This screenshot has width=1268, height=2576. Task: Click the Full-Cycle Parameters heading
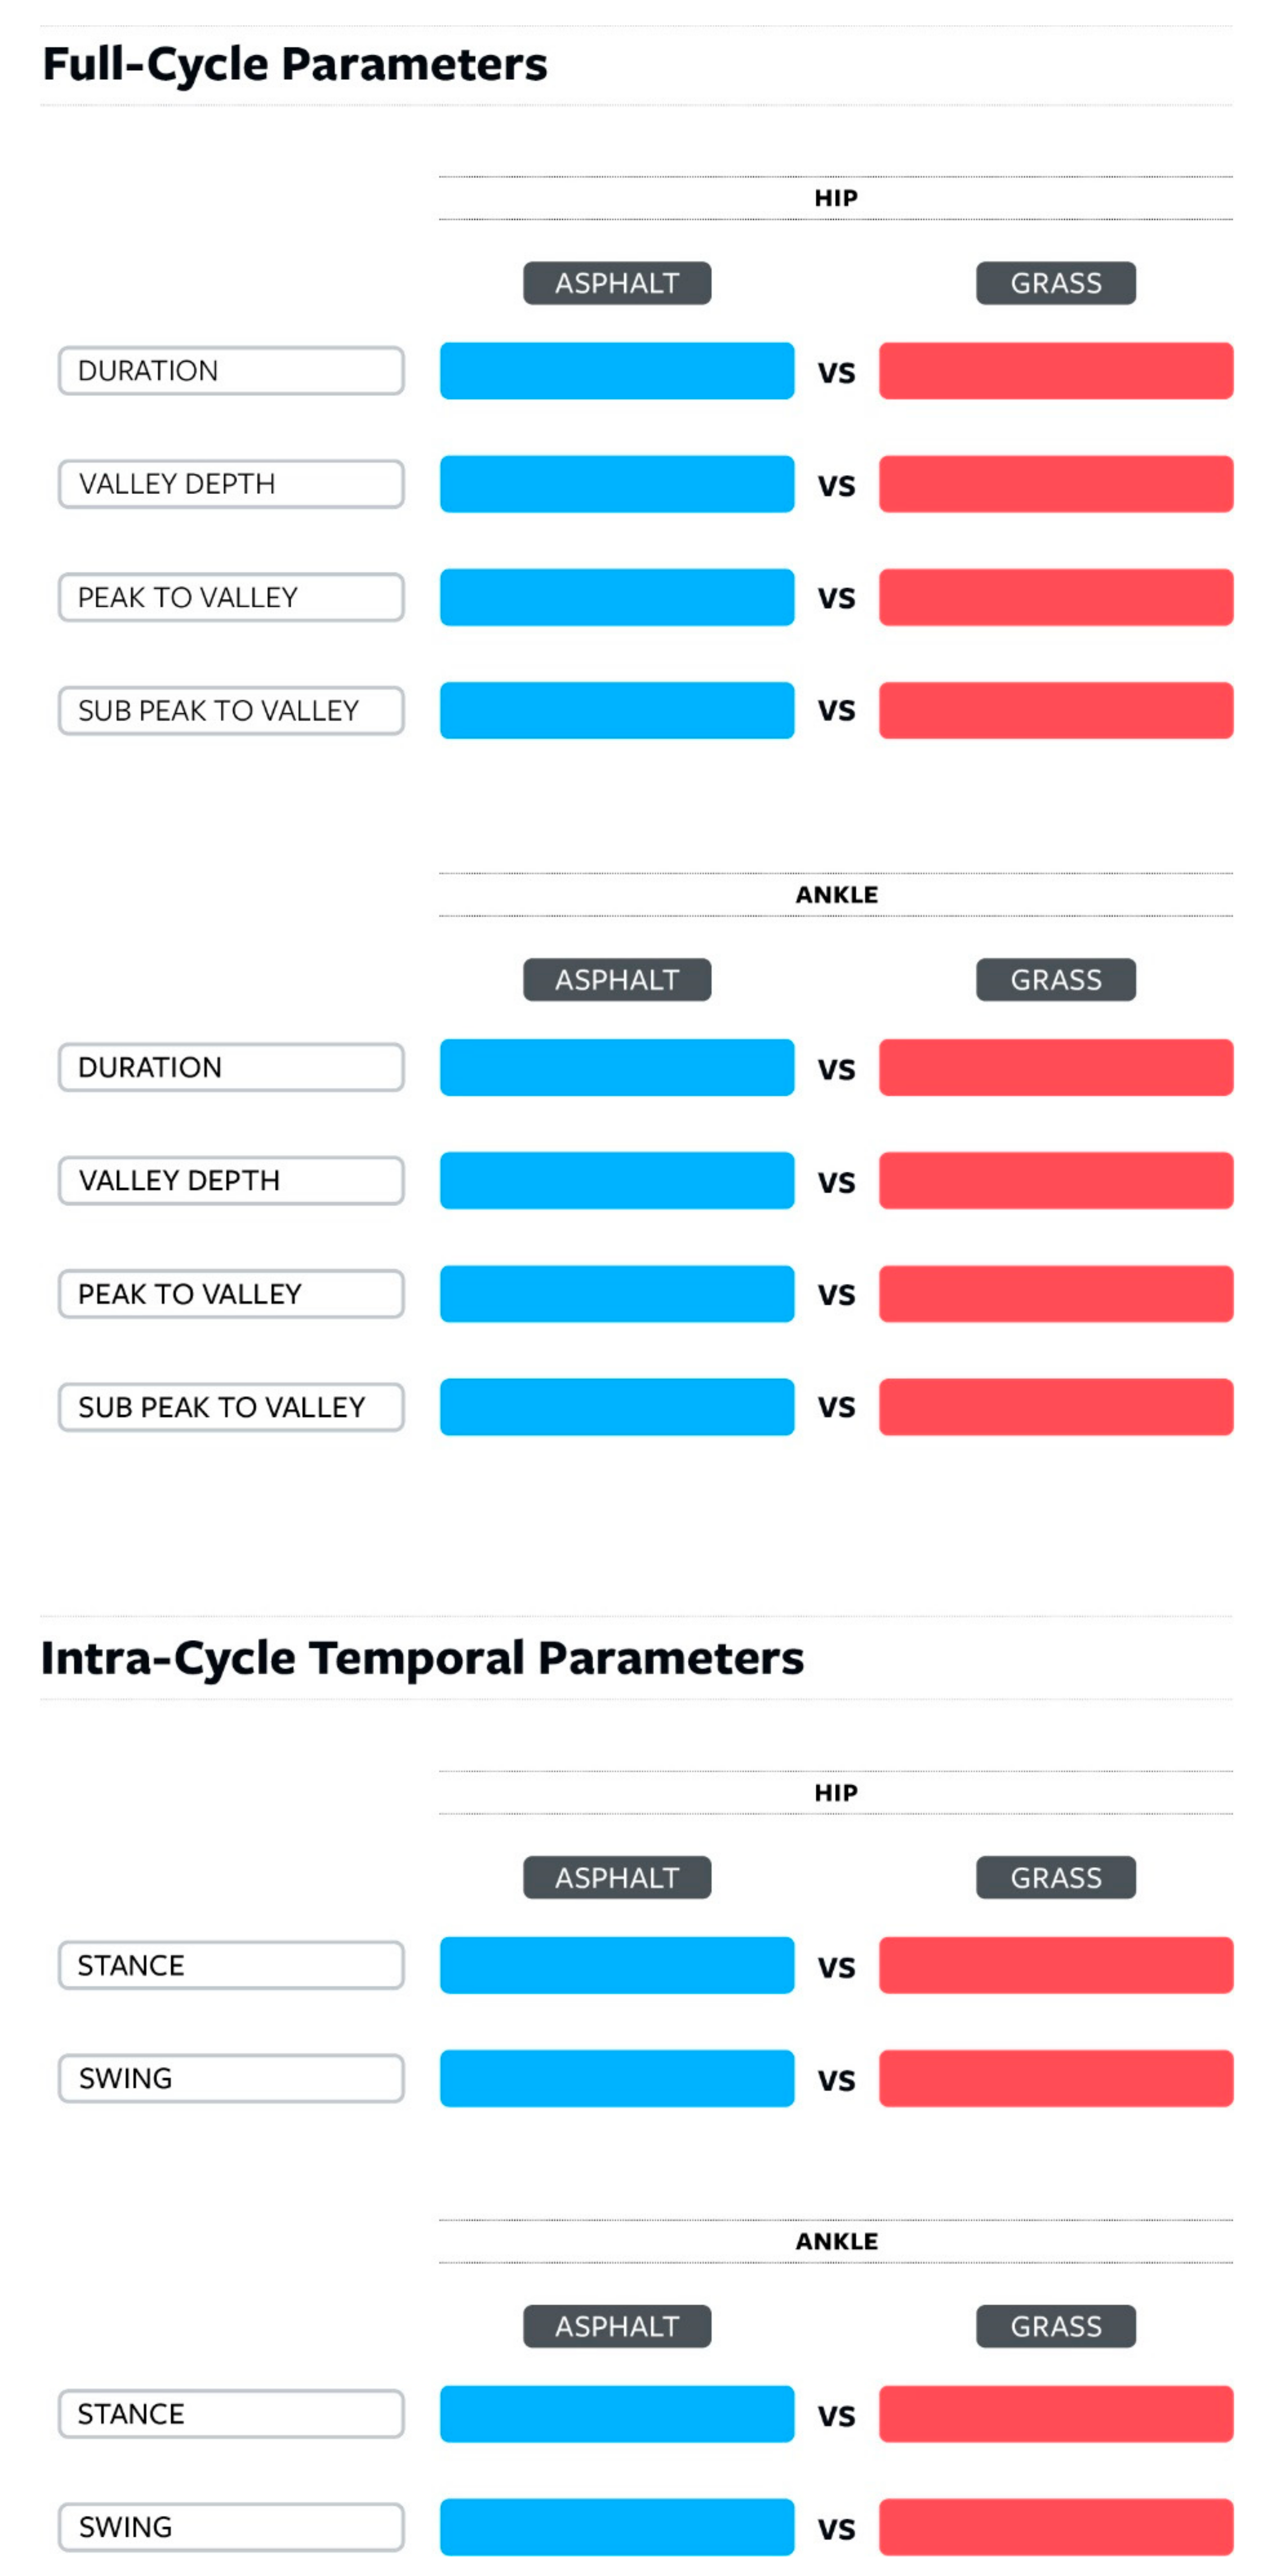tap(295, 65)
